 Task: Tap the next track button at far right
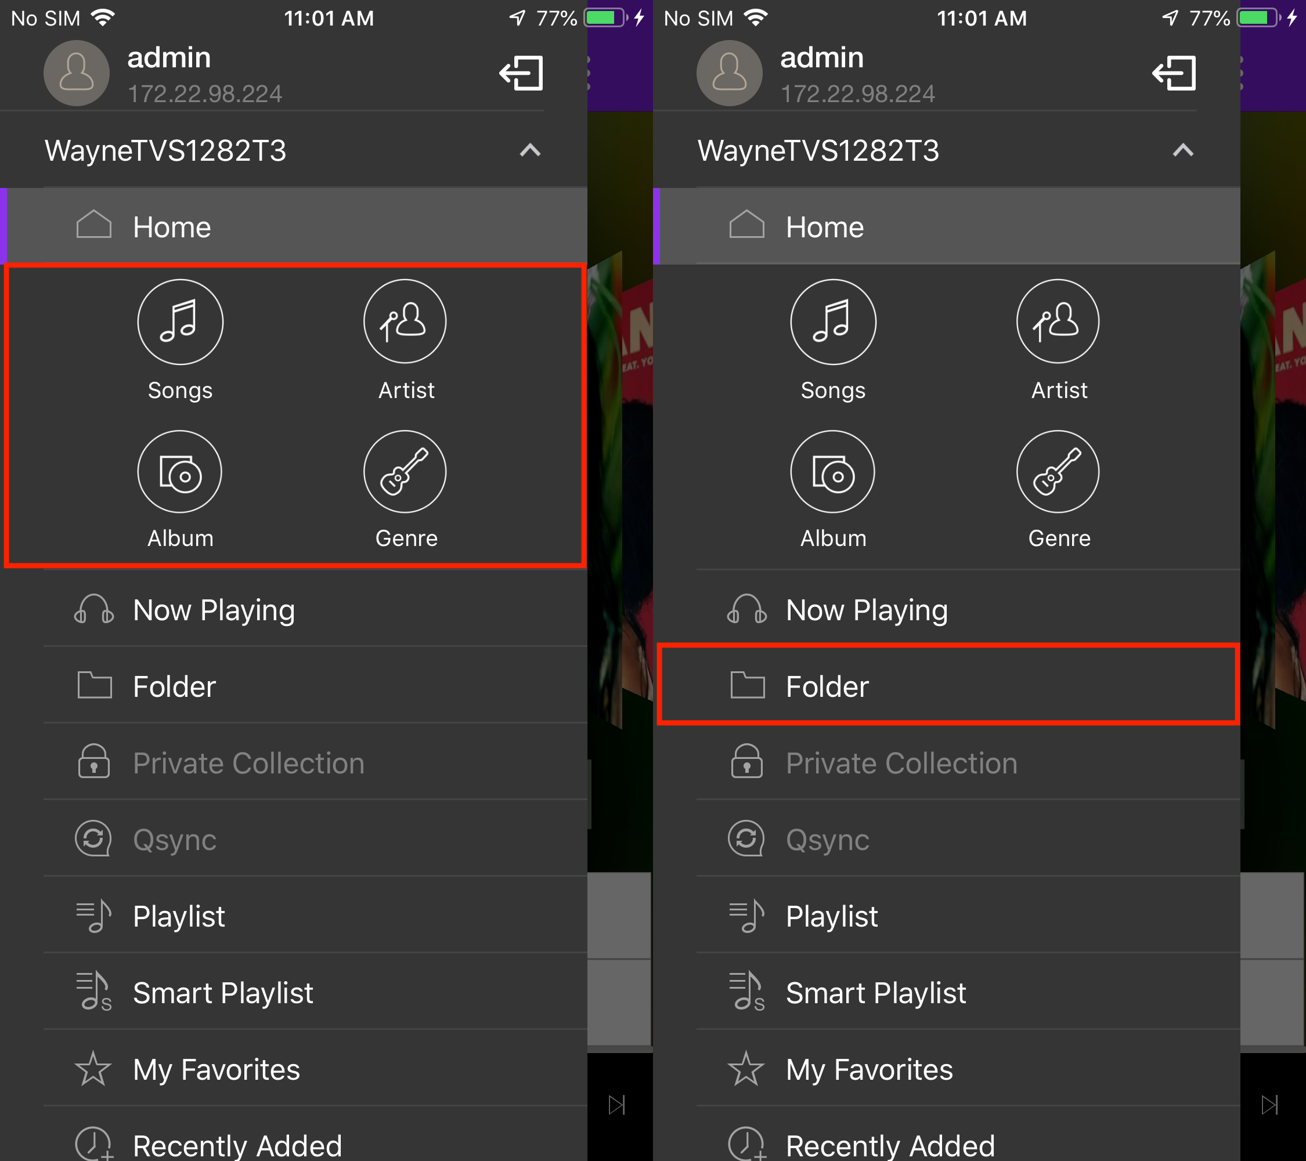pyautogui.click(x=1269, y=1105)
